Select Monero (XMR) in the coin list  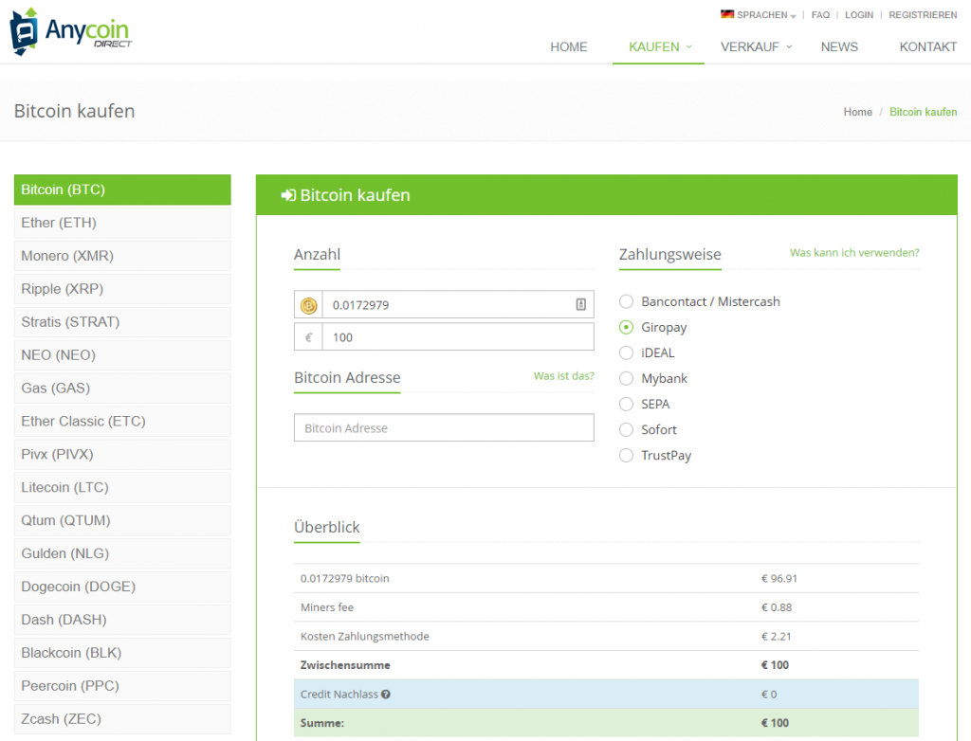[x=122, y=256]
